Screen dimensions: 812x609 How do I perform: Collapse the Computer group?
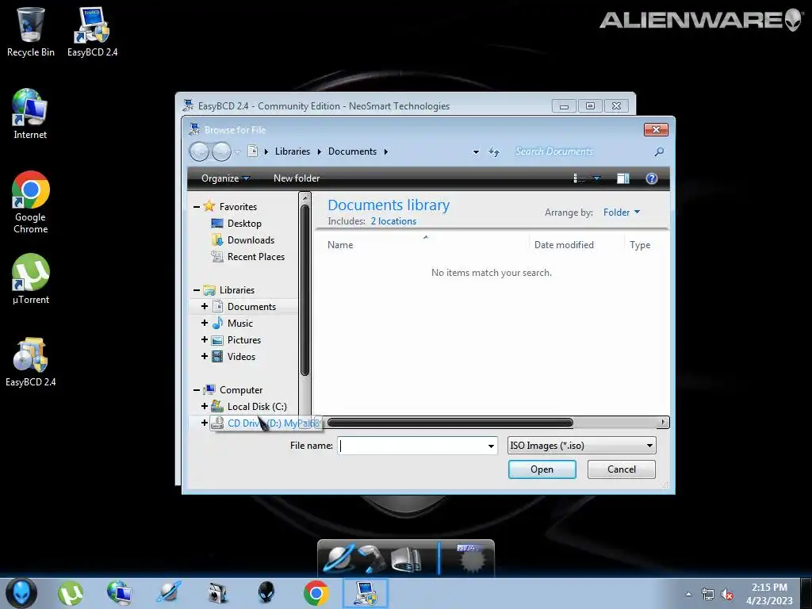[197, 390]
